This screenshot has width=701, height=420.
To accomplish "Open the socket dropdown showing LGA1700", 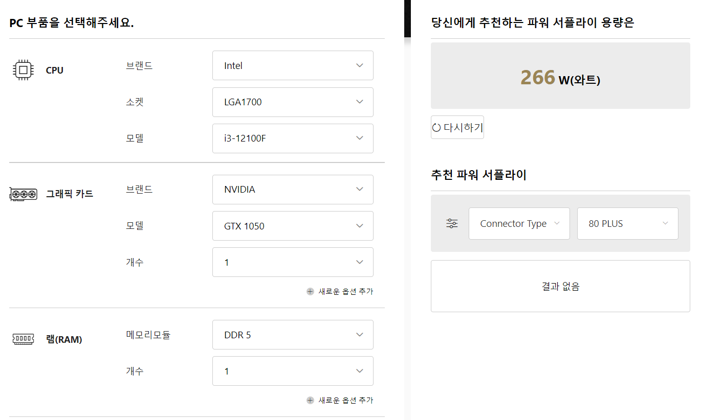I will pyautogui.click(x=293, y=102).
